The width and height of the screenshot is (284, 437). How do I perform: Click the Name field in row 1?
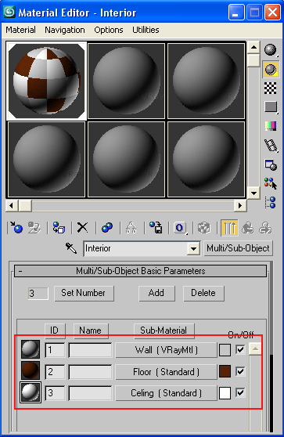point(90,350)
